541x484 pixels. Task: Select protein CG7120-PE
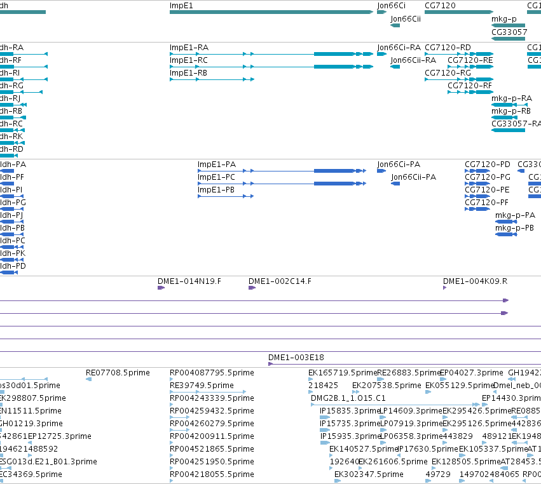click(x=487, y=190)
